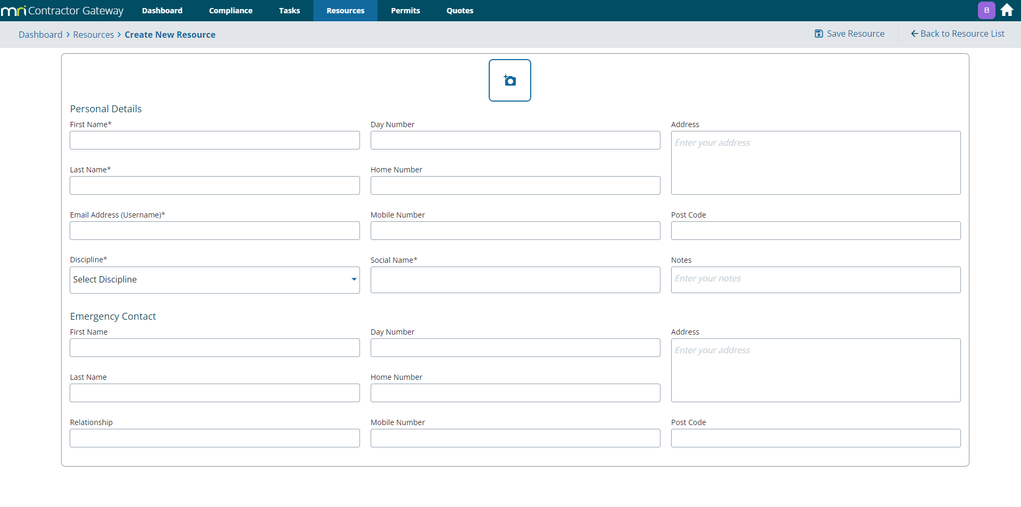Image resolution: width=1021 pixels, height=507 pixels.
Task: Click the Email Address (Username) field
Action: [x=214, y=231]
